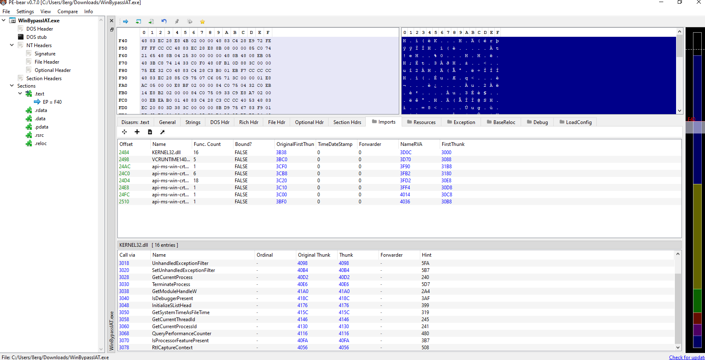Click the tree panel scroll up arrow

[x=101, y=20]
